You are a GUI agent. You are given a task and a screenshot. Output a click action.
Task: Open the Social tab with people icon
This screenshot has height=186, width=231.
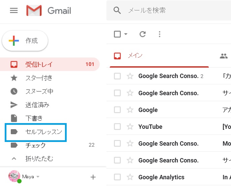(224, 56)
